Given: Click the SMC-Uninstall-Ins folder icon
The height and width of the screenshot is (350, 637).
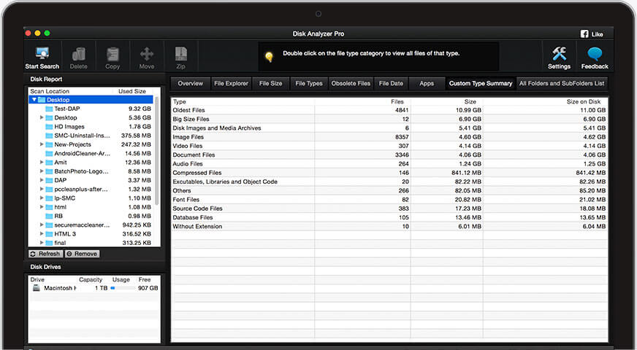Looking at the screenshot, I should click(x=49, y=136).
